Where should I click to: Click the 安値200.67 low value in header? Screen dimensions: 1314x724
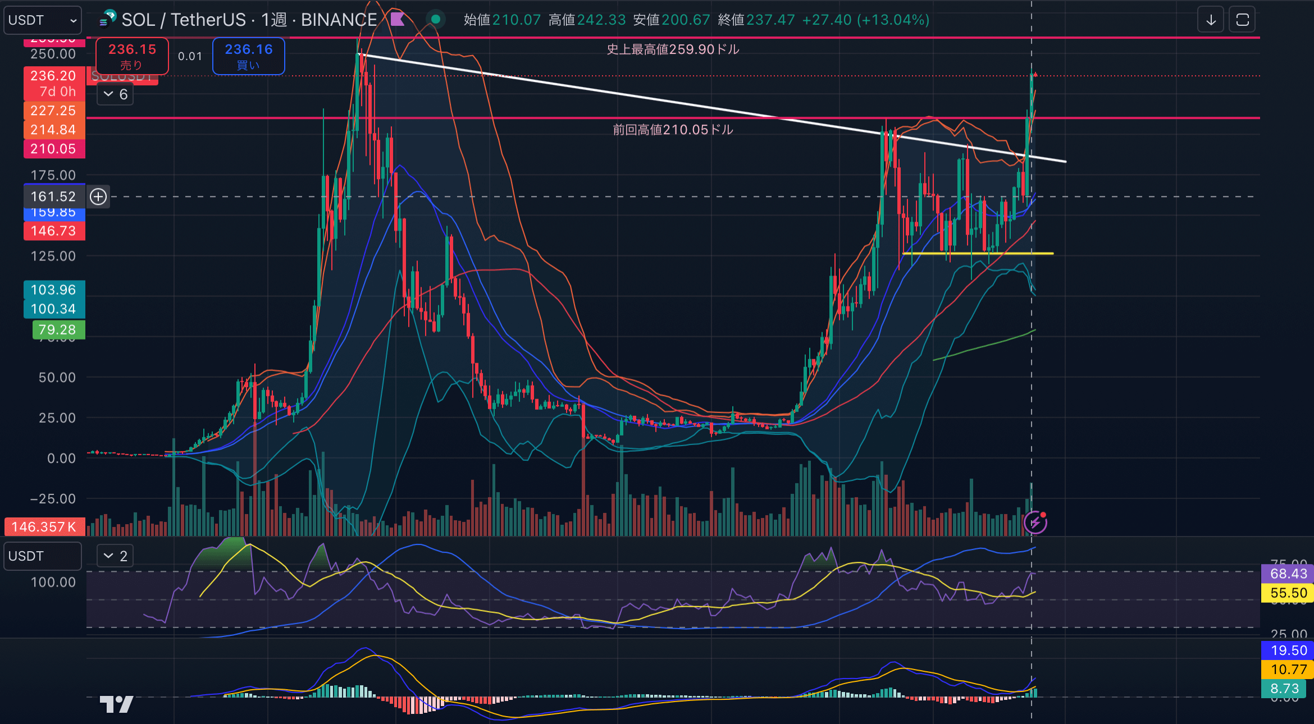tap(672, 20)
